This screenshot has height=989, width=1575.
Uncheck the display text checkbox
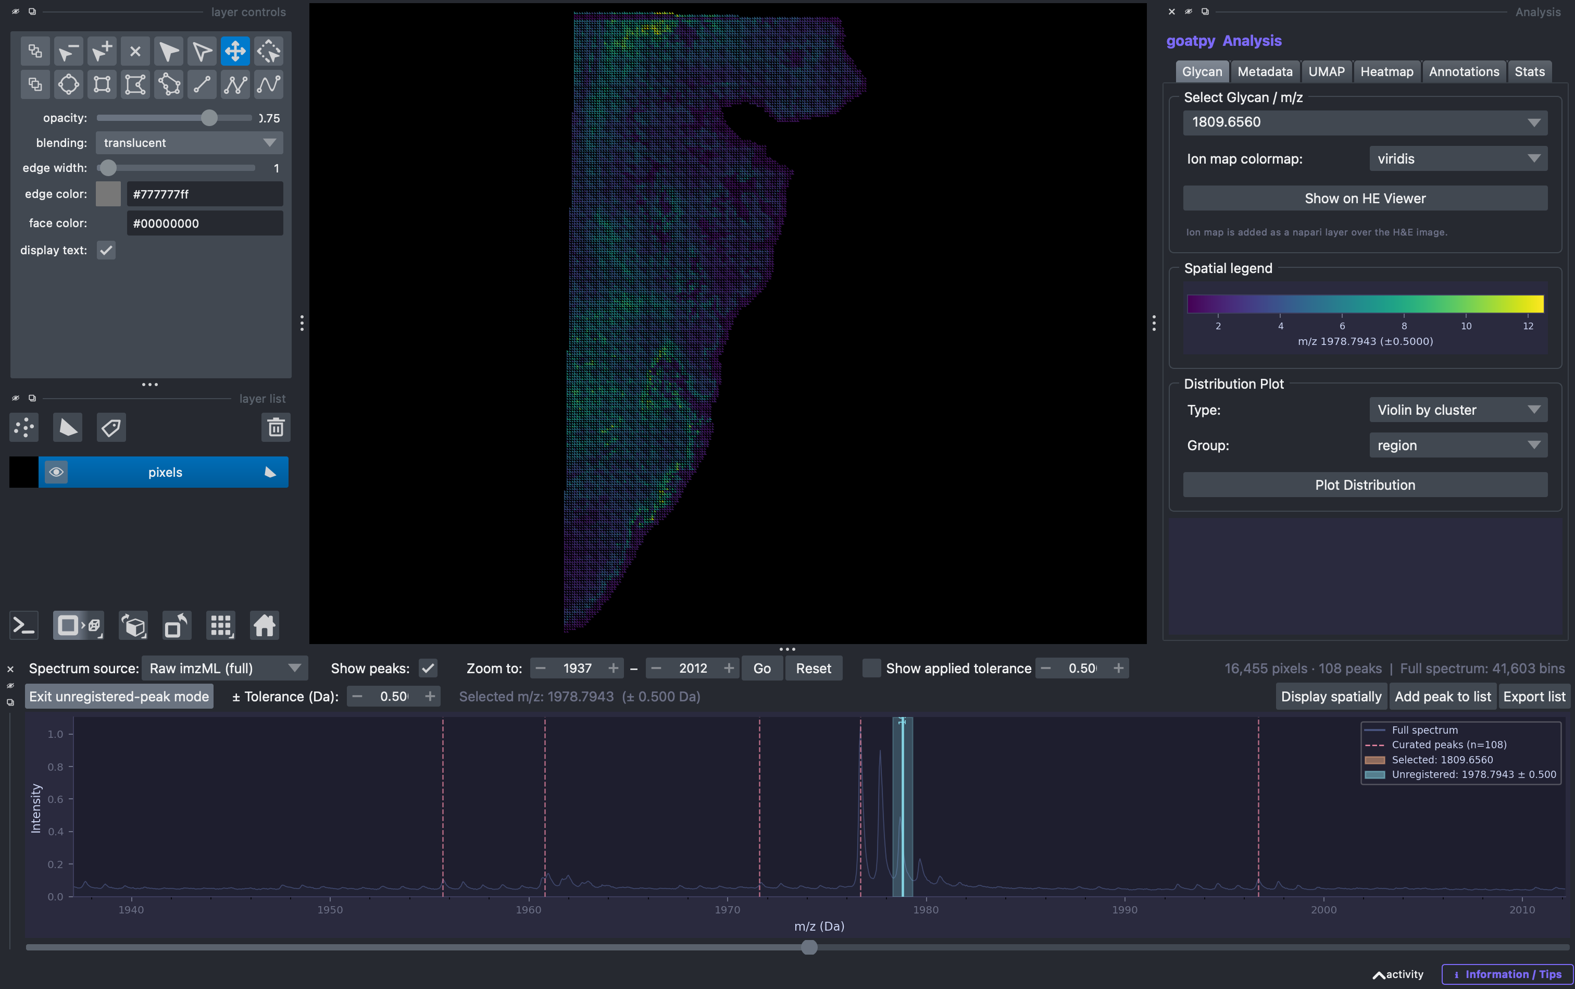(107, 250)
